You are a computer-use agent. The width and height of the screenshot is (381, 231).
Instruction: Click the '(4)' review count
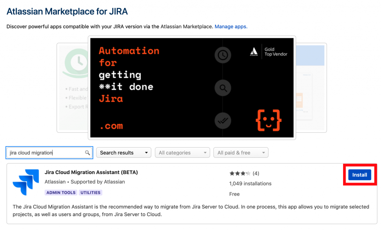(x=256, y=173)
